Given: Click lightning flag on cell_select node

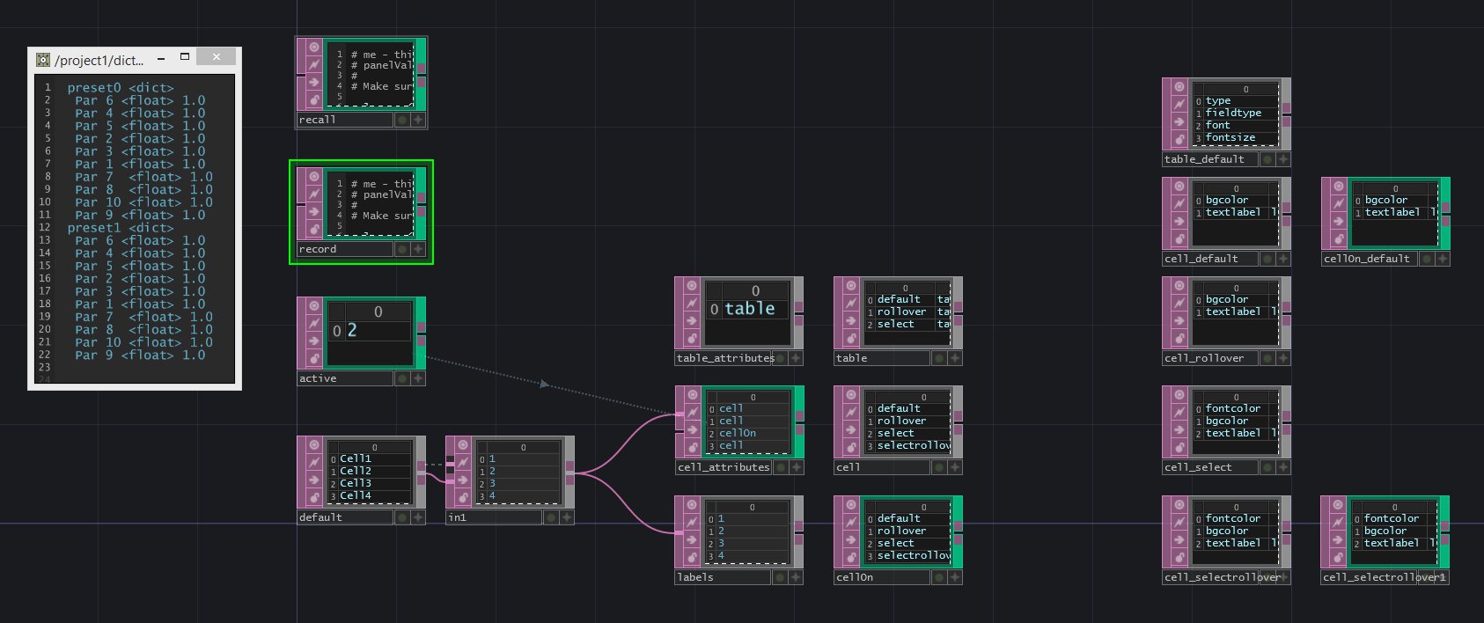Looking at the screenshot, I should coord(1179,412).
